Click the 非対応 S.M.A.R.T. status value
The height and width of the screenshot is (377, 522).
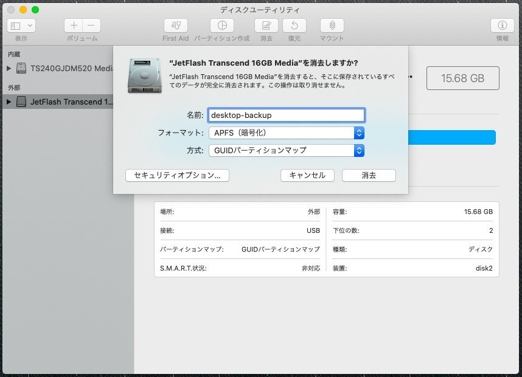pyautogui.click(x=311, y=268)
